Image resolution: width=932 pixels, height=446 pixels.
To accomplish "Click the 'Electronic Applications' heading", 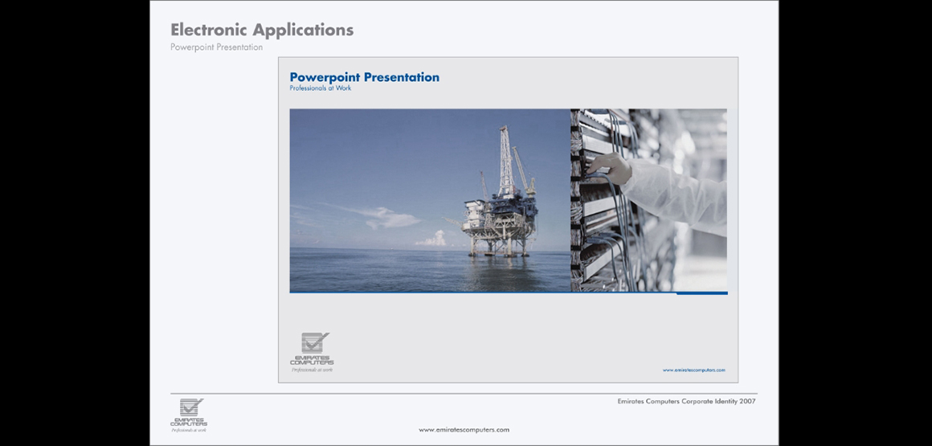I will click(262, 31).
